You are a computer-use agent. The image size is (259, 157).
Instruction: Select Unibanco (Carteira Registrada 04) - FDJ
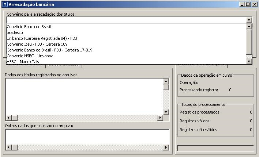pos(42,38)
